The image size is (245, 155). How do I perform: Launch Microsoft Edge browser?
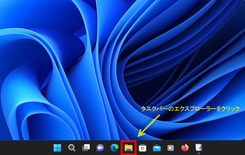(x=114, y=148)
